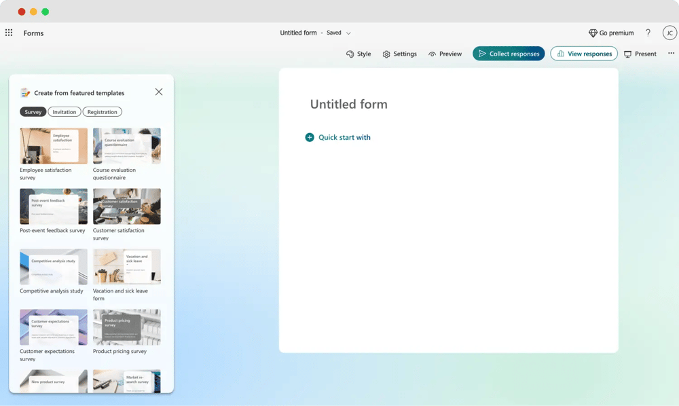Pick the Product pricing survey thumbnail
Screen dimensions: 679x406
127,327
